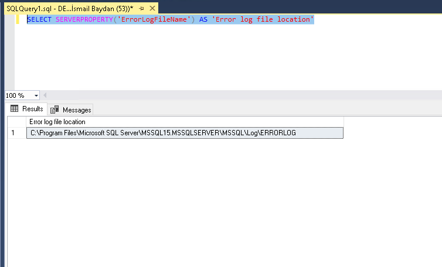This screenshot has width=442, height=267.
Task: Select the ERRORLOG path result cell
Action: pyautogui.click(x=185, y=133)
